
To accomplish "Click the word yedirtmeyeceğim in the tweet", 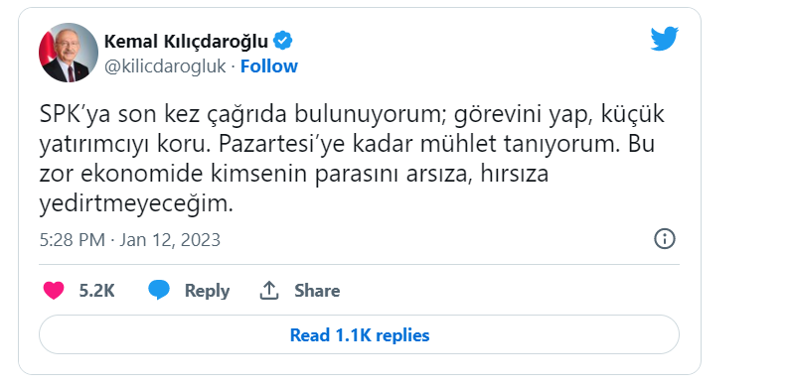I will pyautogui.click(x=136, y=204).
